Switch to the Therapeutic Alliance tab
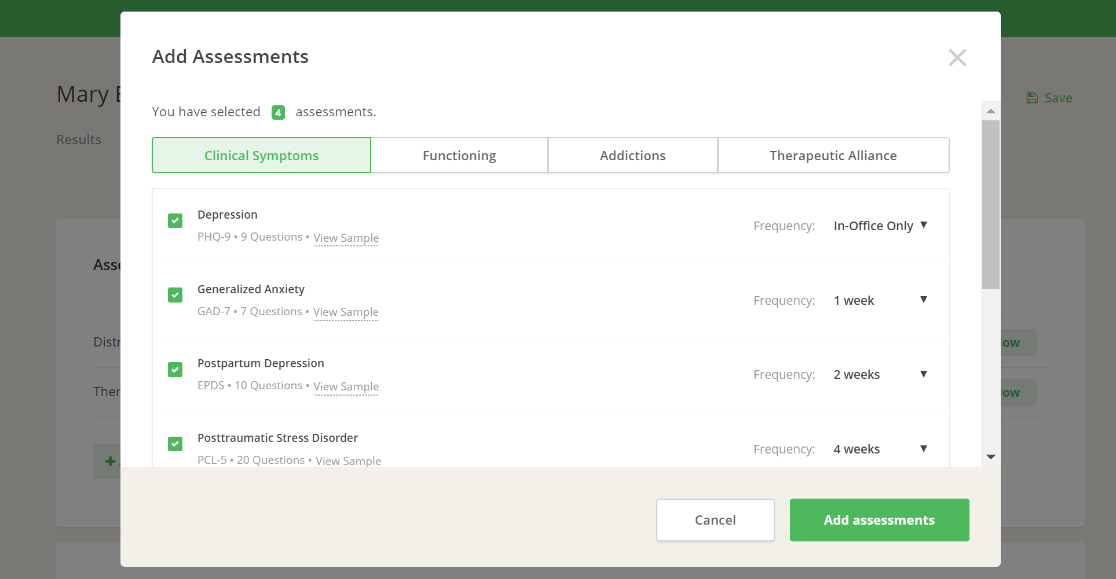The width and height of the screenshot is (1116, 579). (833, 155)
